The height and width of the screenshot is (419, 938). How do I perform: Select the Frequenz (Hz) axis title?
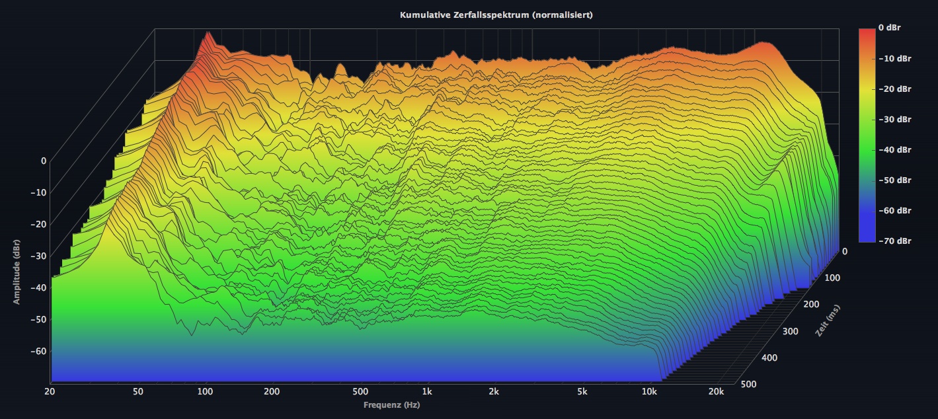(391, 404)
